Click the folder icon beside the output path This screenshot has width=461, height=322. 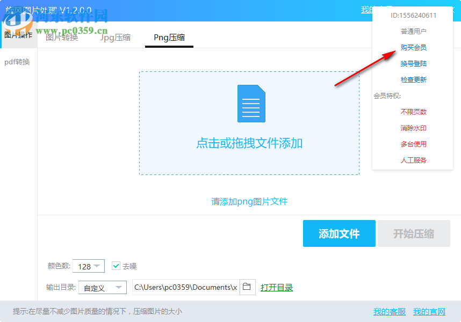click(247, 287)
